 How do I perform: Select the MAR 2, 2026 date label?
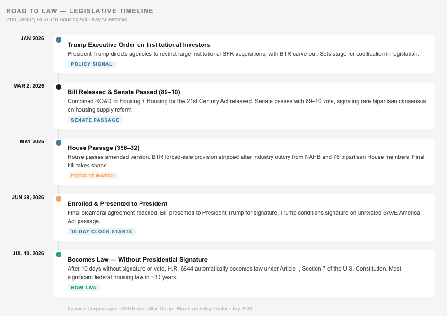click(29, 86)
